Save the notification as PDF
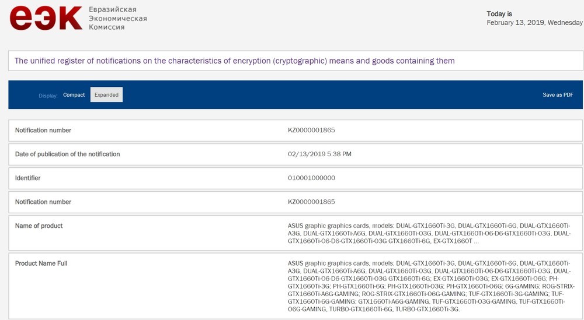 pos(558,95)
